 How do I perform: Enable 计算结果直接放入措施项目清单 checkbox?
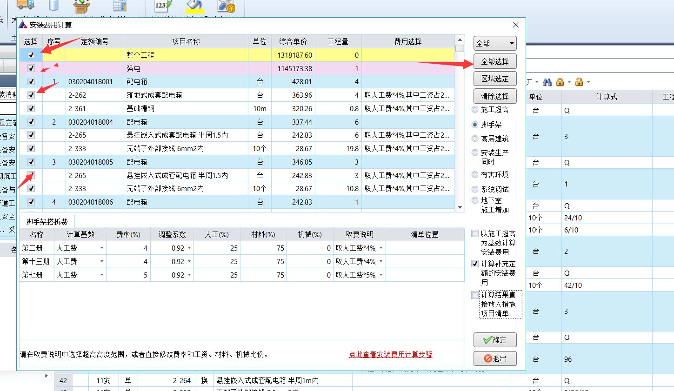click(475, 295)
